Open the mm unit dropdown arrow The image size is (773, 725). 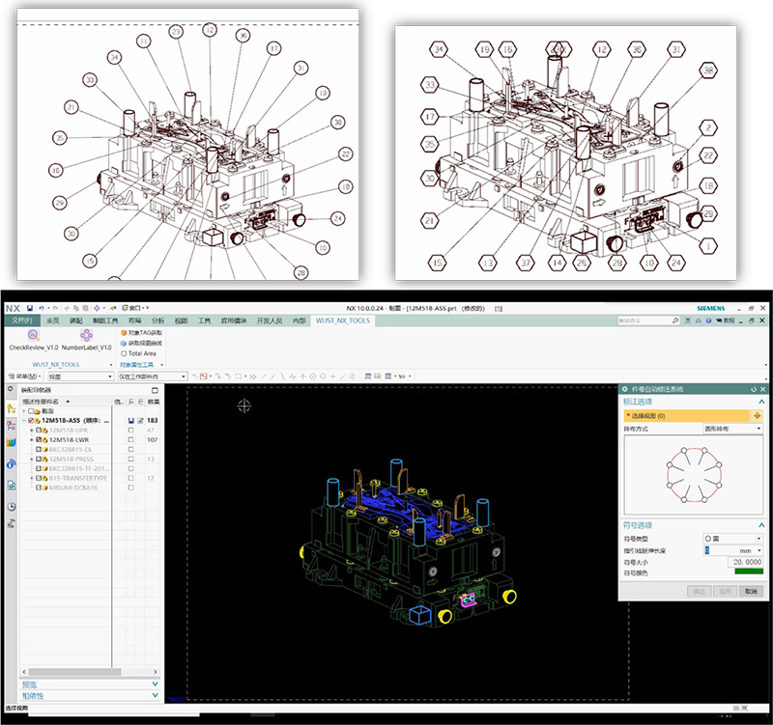coord(759,550)
